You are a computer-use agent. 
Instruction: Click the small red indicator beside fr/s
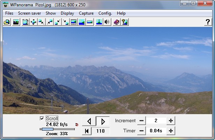(77, 125)
